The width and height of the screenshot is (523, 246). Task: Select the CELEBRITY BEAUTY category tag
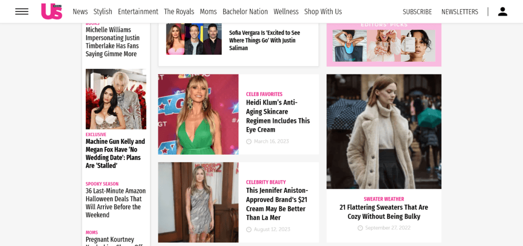coord(266,182)
